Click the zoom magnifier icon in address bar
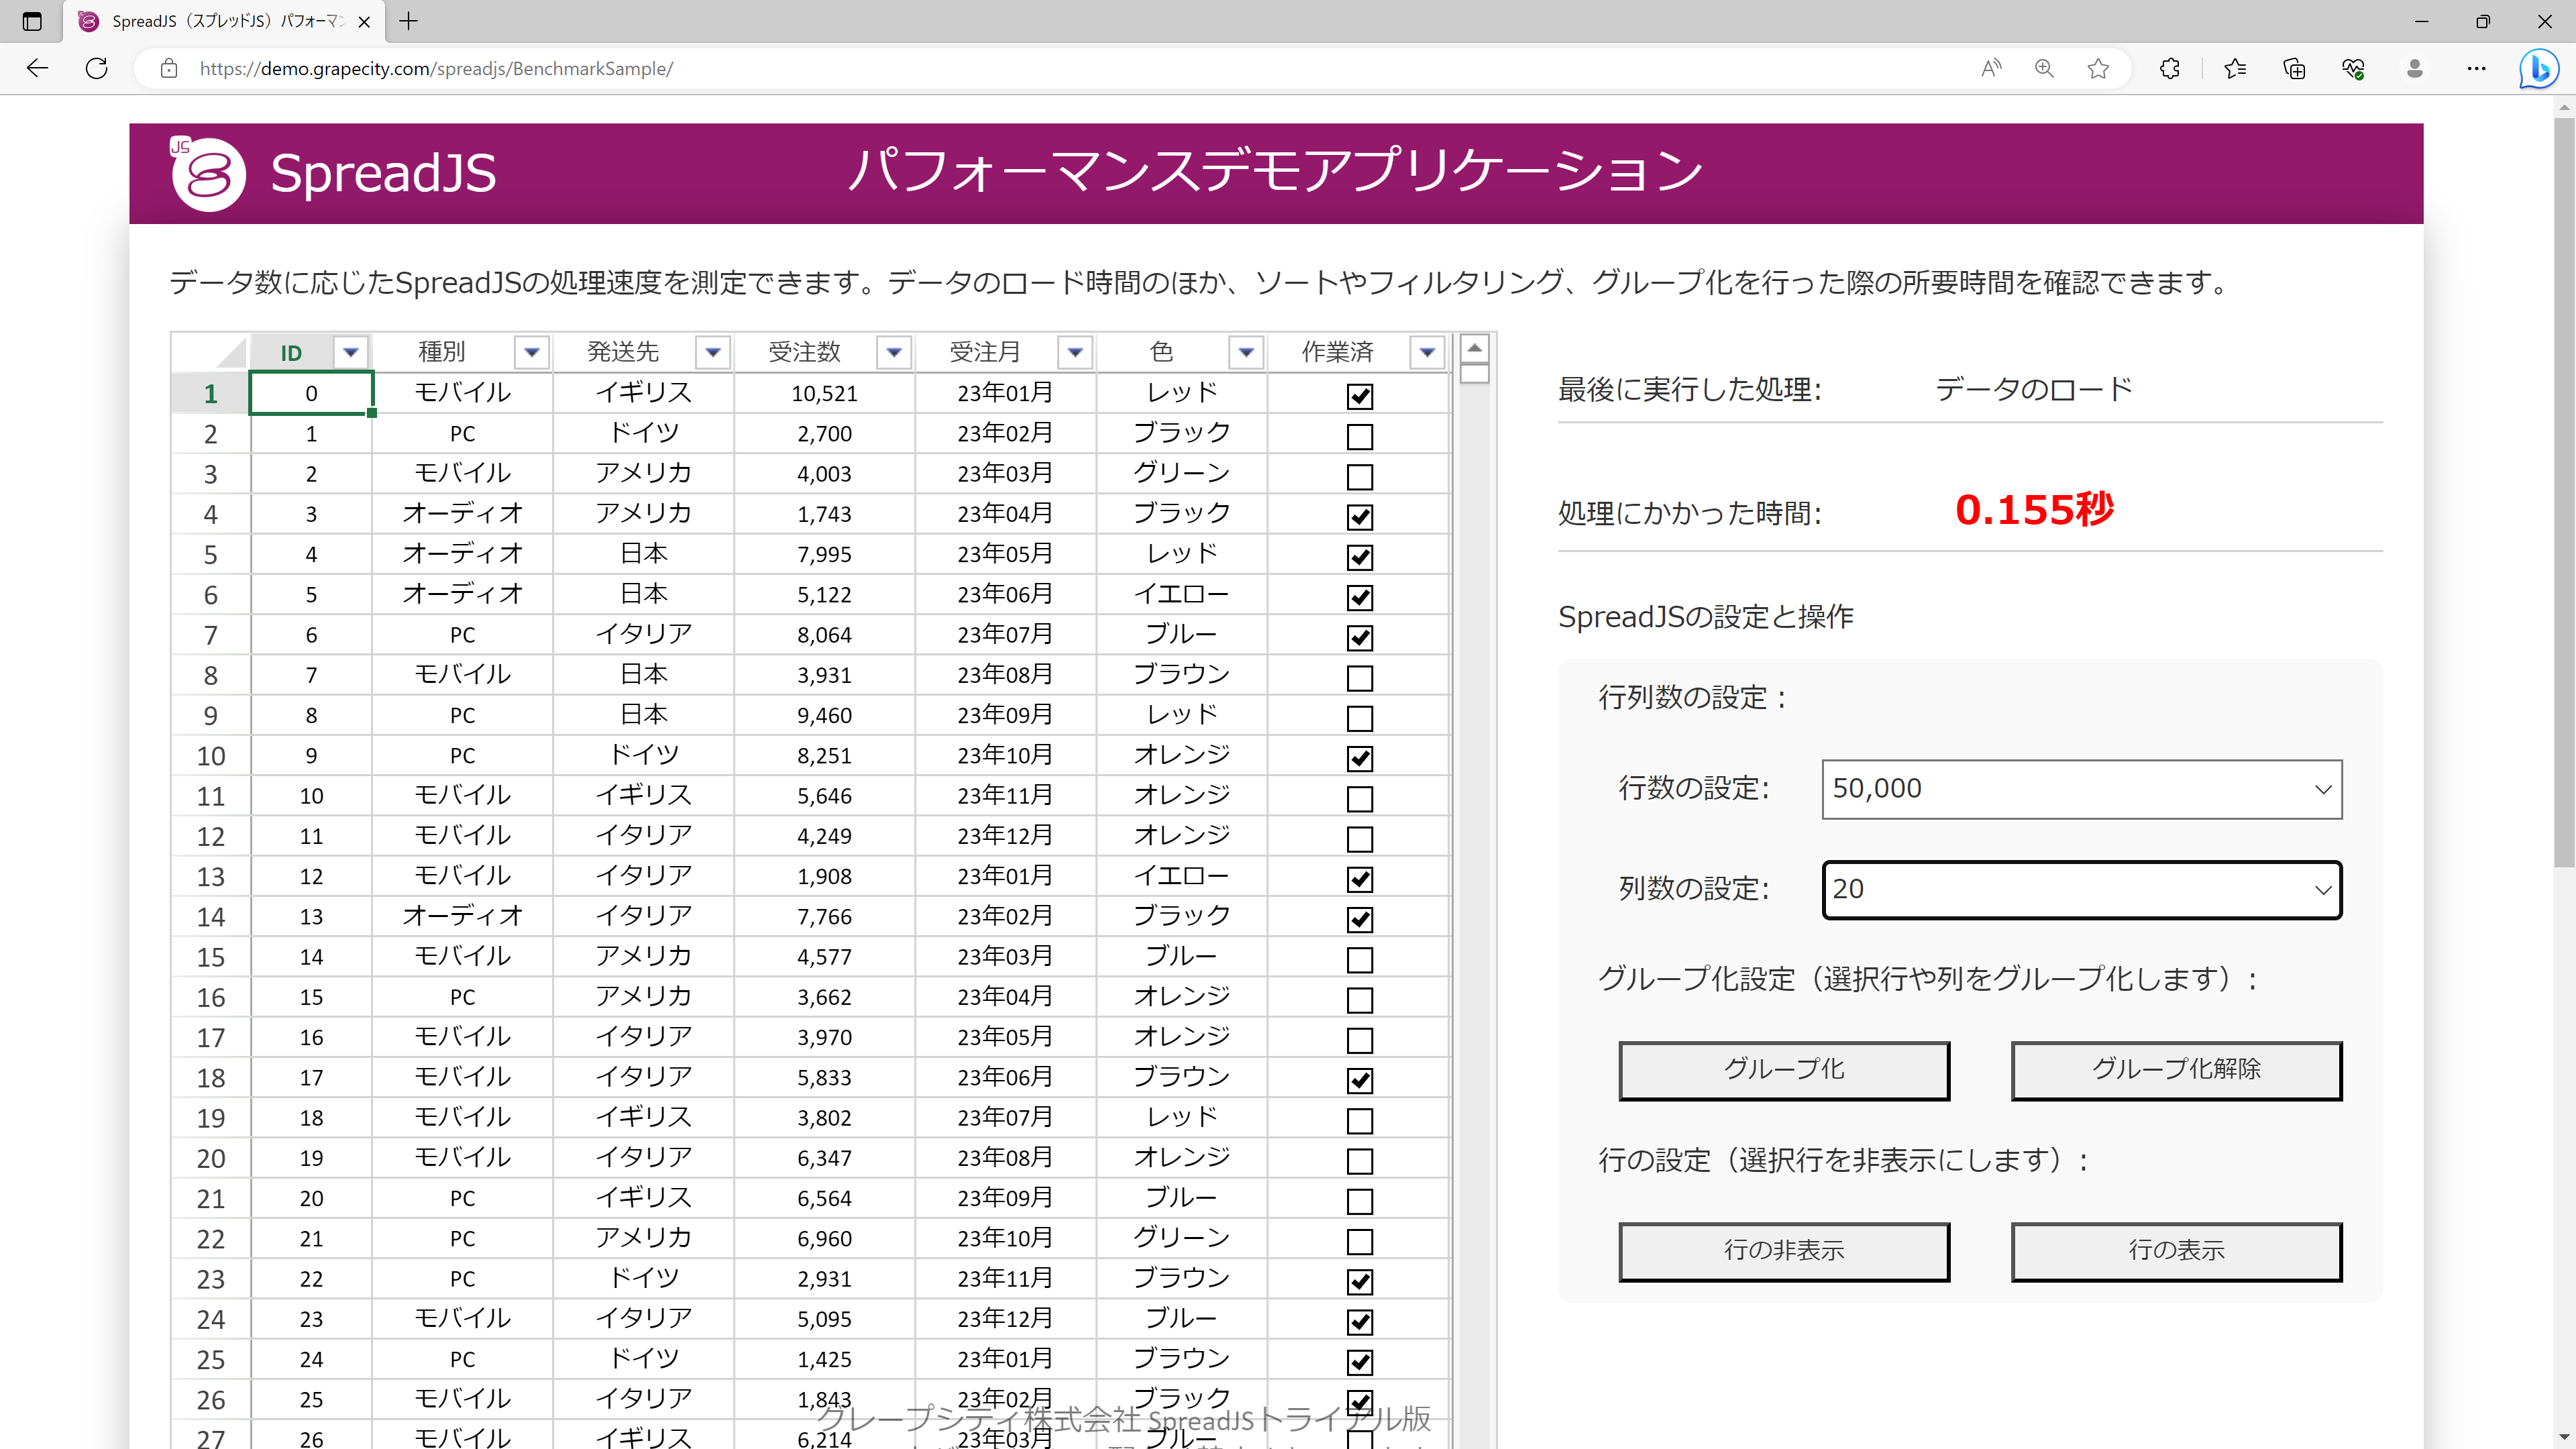The image size is (2576, 1449). click(2044, 69)
